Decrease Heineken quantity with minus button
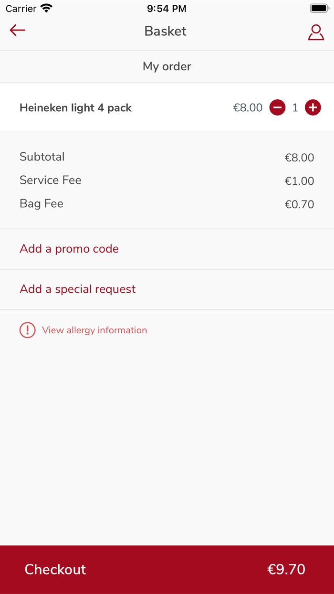This screenshot has width=334, height=594. pyautogui.click(x=277, y=108)
